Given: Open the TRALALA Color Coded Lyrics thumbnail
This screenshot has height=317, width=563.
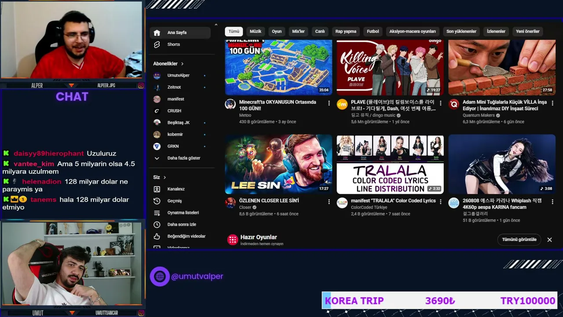Looking at the screenshot, I should [x=390, y=164].
